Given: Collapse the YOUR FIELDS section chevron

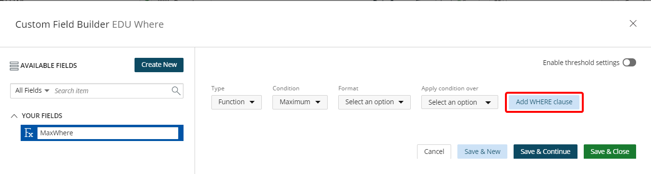Looking at the screenshot, I should pos(14,116).
